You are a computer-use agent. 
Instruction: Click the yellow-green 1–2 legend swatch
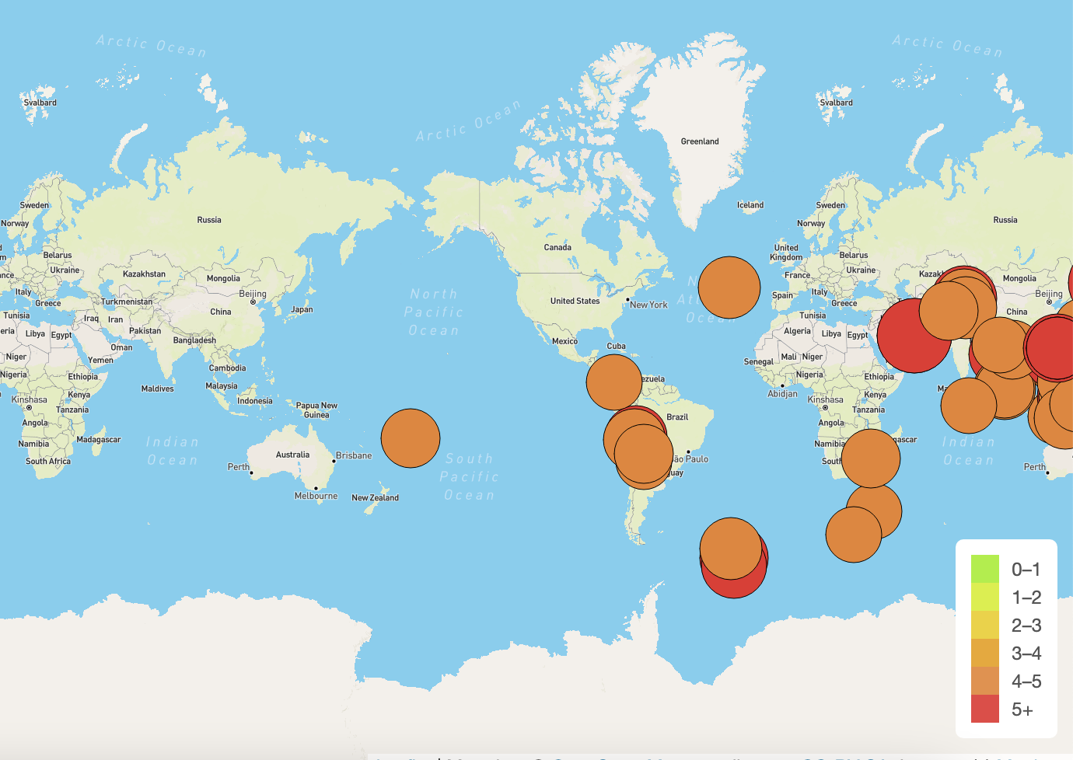984,597
